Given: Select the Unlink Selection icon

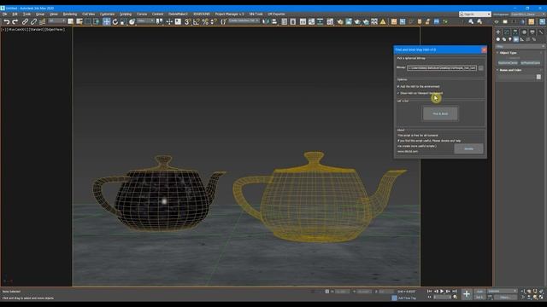Looking at the screenshot, I should click(33, 22).
